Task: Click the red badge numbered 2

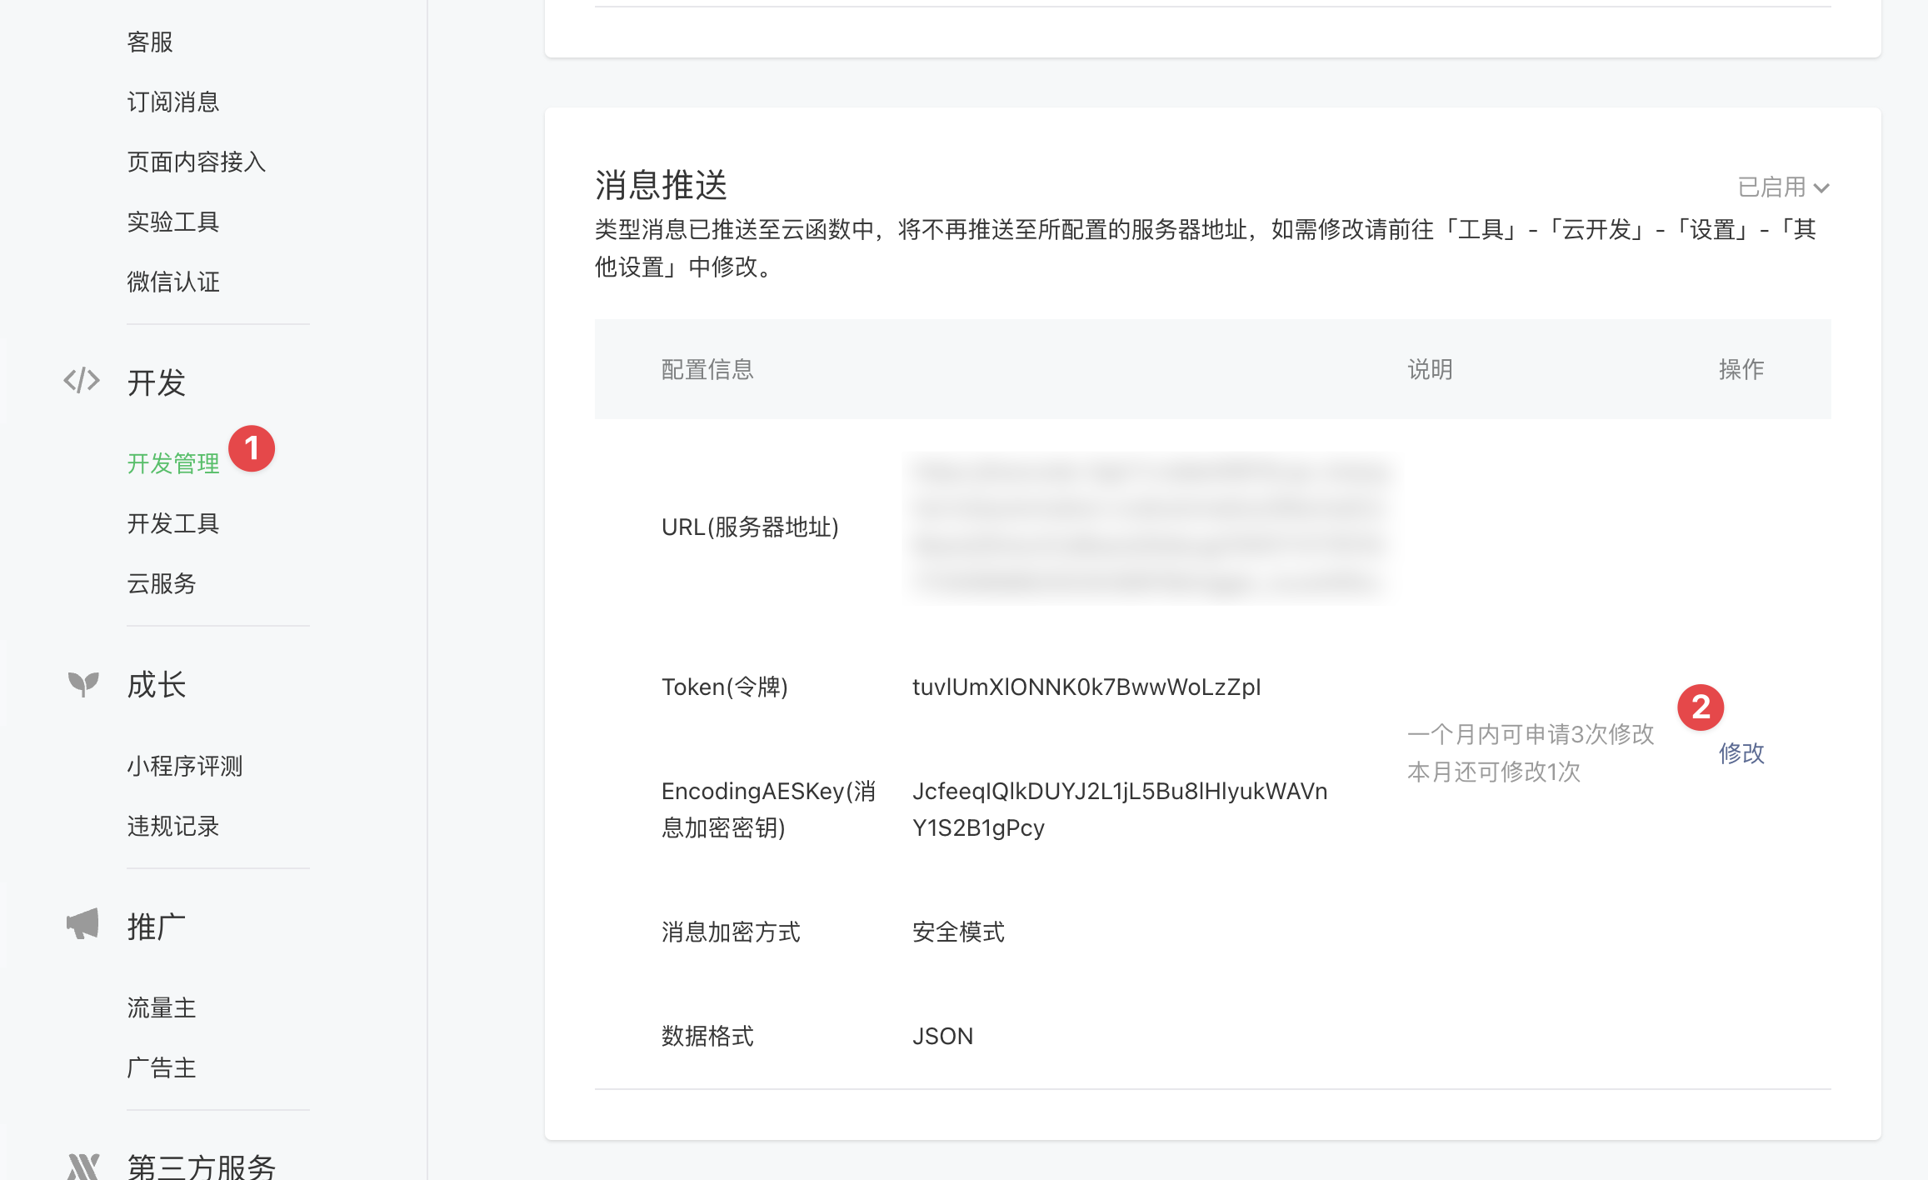Action: (x=1701, y=707)
